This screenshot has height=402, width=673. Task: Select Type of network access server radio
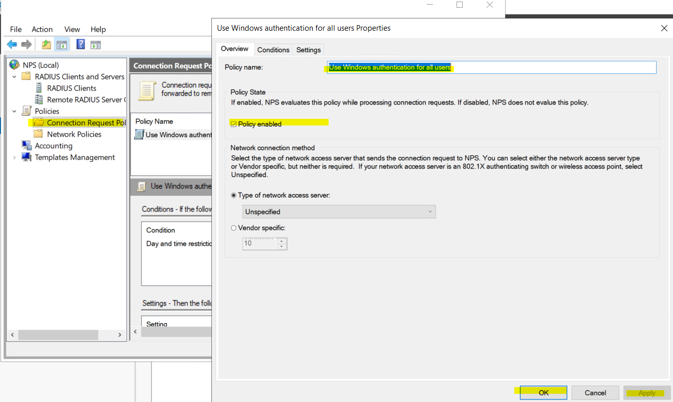point(234,195)
